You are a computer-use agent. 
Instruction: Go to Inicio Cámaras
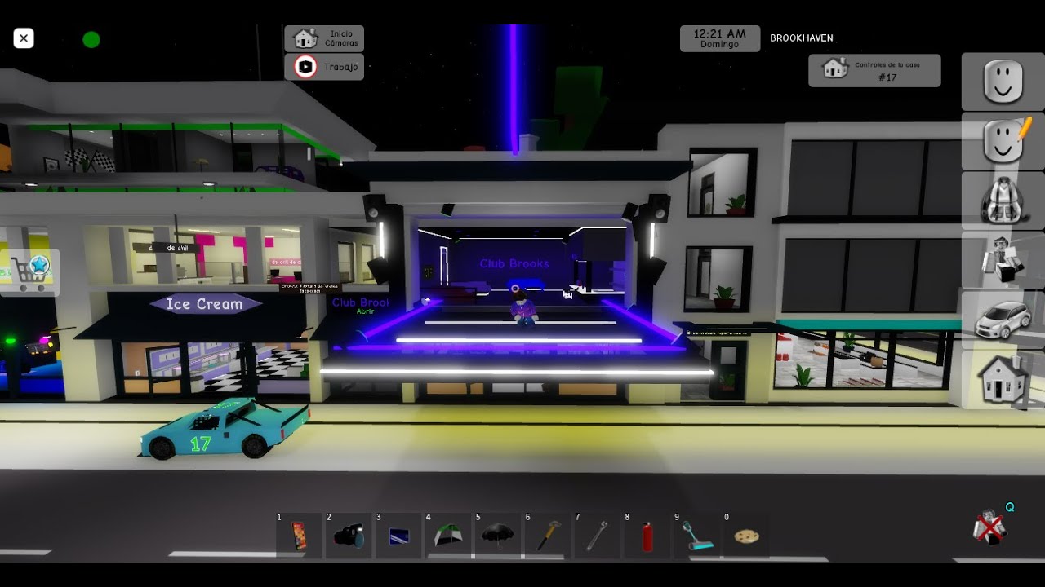tap(324, 38)
